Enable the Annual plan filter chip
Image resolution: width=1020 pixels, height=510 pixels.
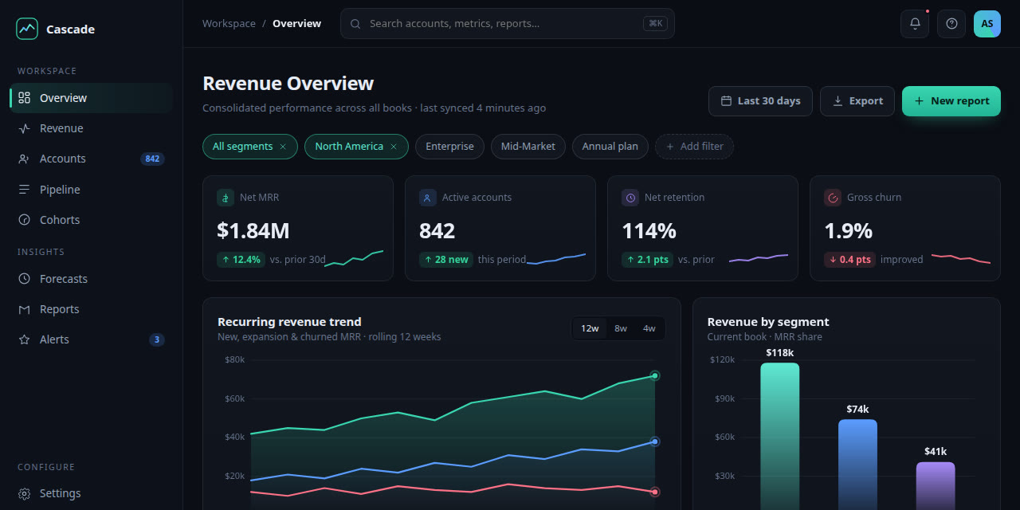pyautogui.click(x=610, y=147)
